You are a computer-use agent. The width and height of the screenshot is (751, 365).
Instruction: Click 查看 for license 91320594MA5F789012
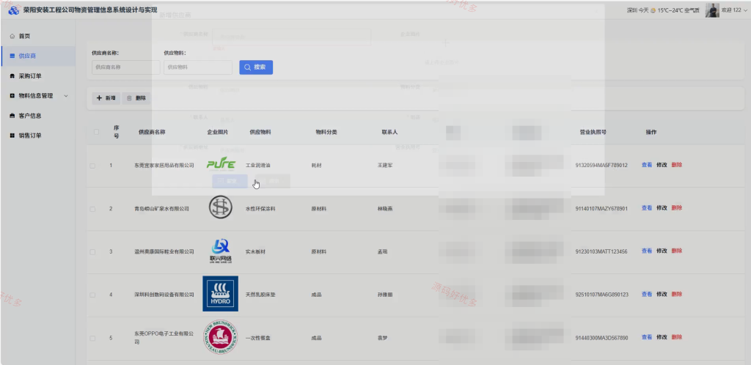tap(647, 165)
